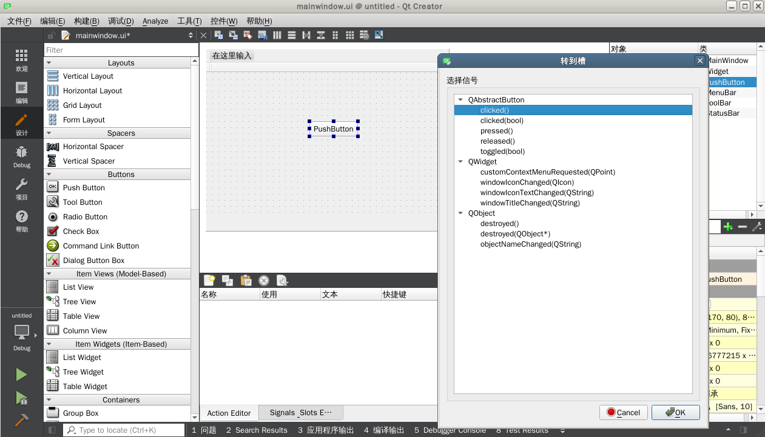Click the widget box Filter field

pyautogui.click(x=121, y=50)
